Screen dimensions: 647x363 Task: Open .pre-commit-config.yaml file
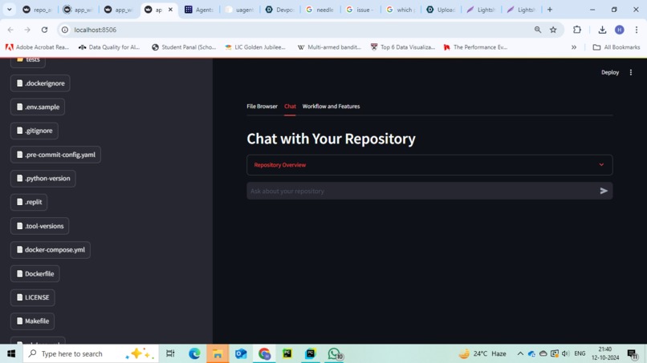click(55, 155)
